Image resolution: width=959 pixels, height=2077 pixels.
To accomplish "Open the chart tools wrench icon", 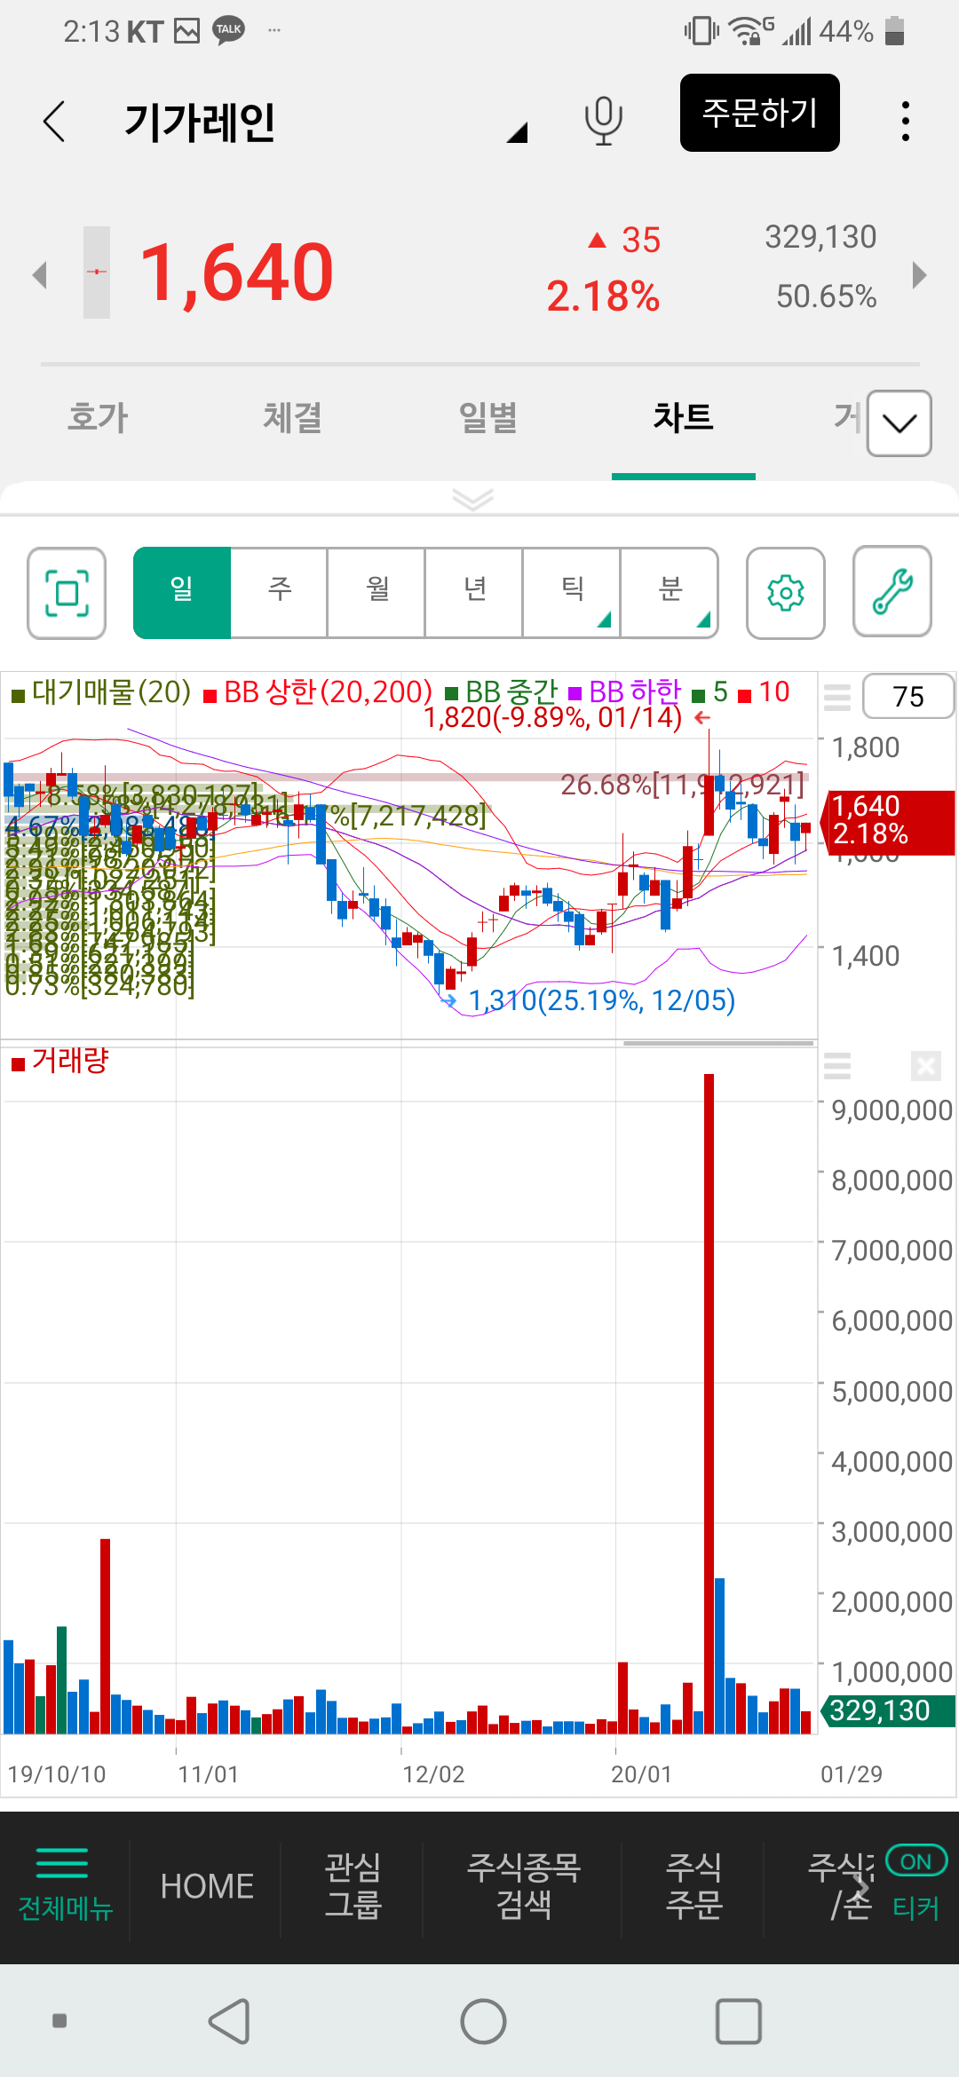I will click(892, 593).
